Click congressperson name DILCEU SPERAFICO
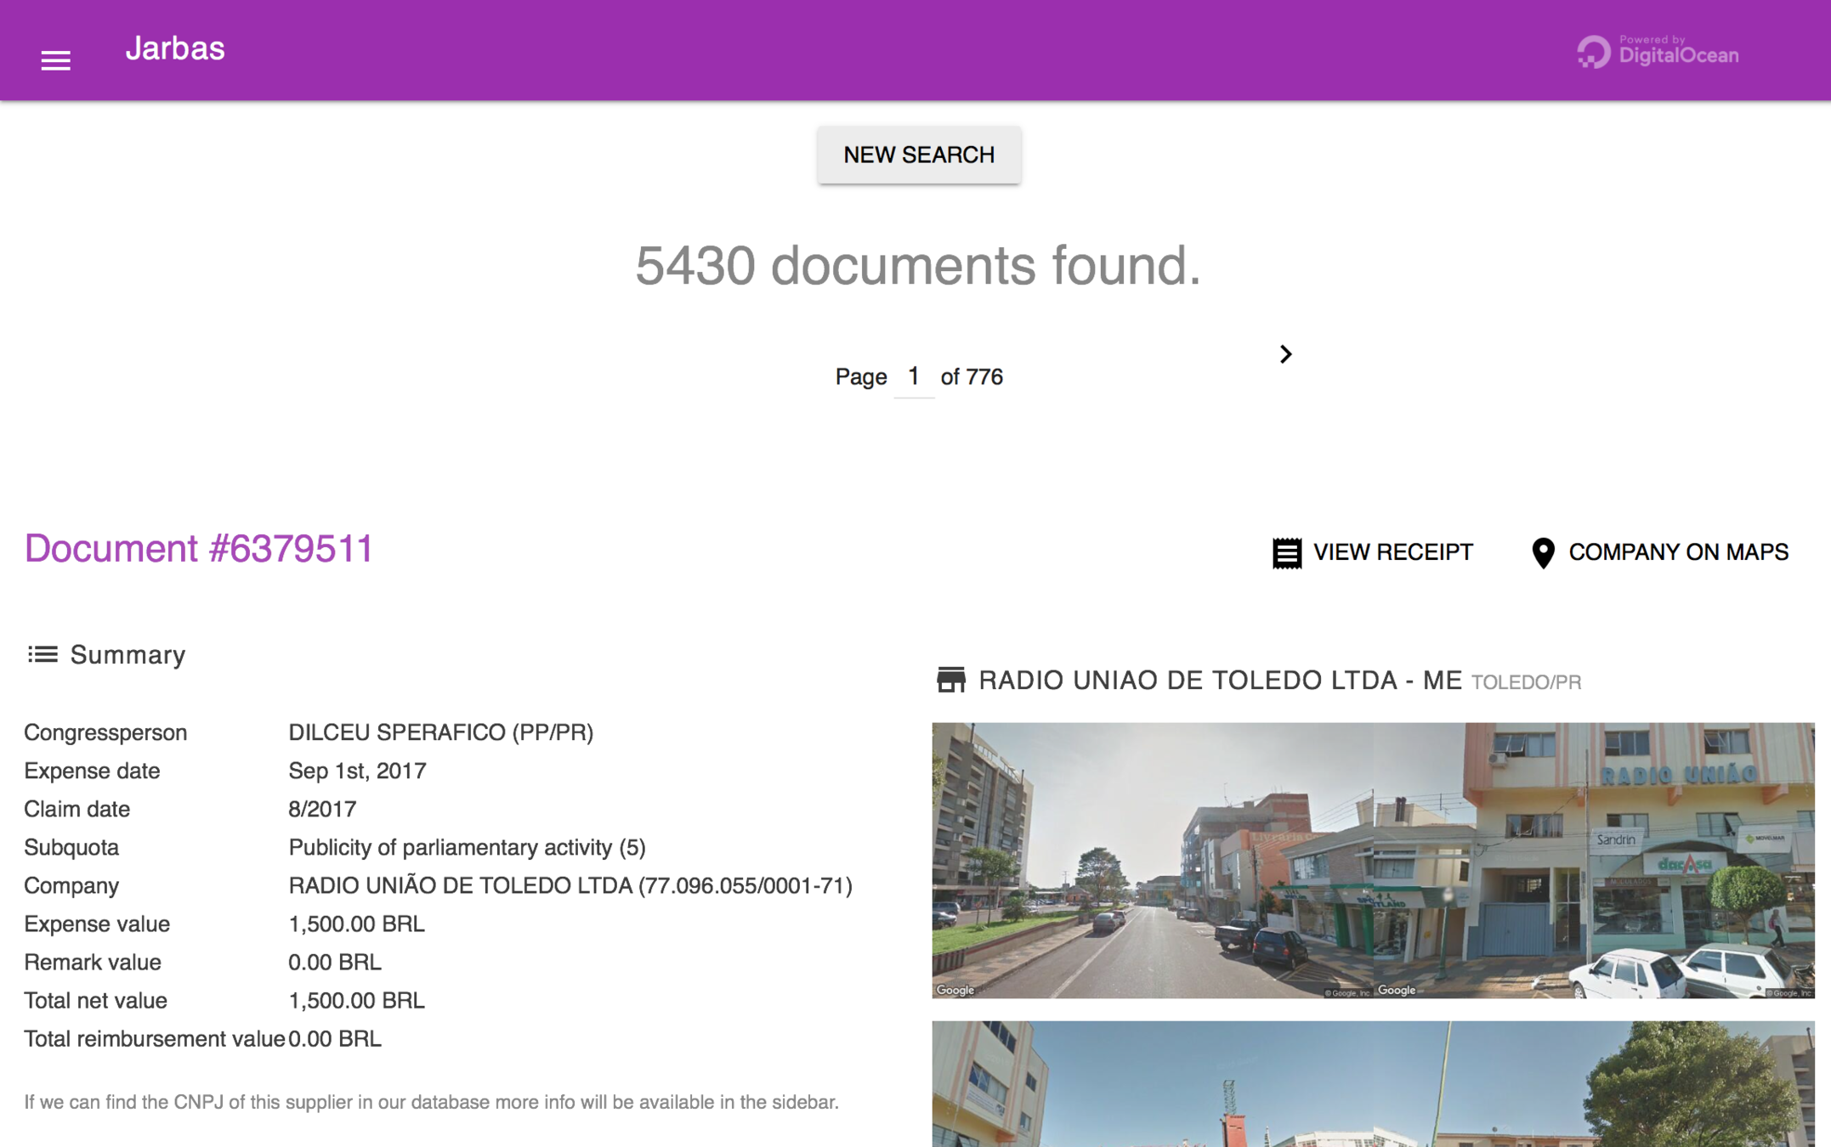Screen dimensions: 1831x1147 click(440, 732)
